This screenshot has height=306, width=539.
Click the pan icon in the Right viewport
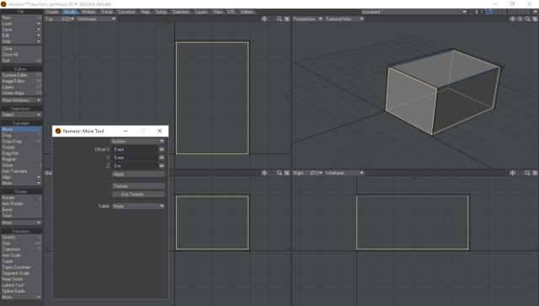click(512, 173)
